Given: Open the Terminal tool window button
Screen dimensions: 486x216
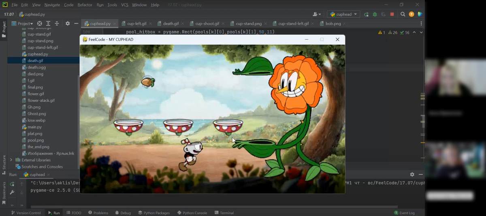Looking at the screenshot, I should click(x=224, y=213).
